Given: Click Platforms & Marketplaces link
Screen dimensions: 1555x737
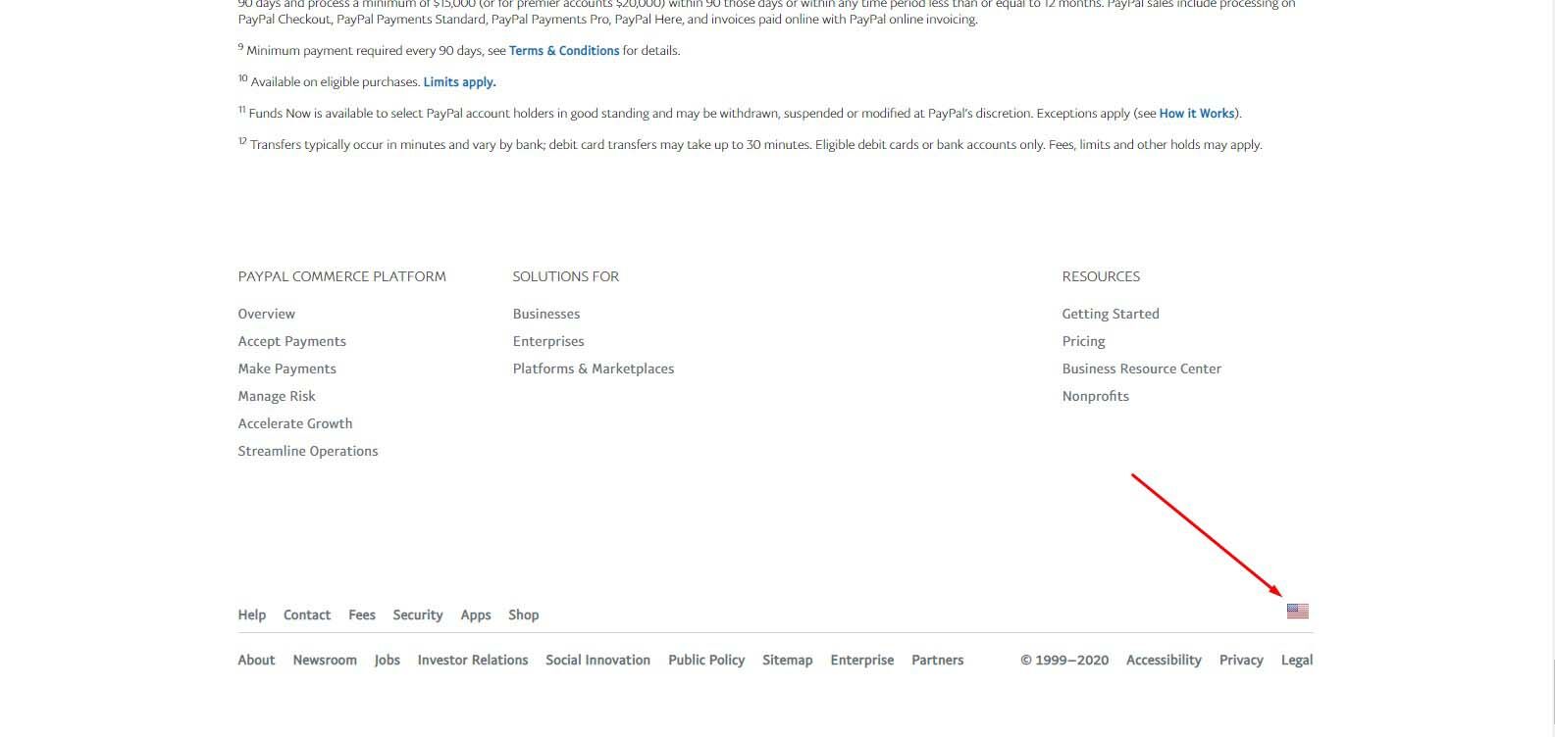Looking at the screenshot, I should (594, 368).
